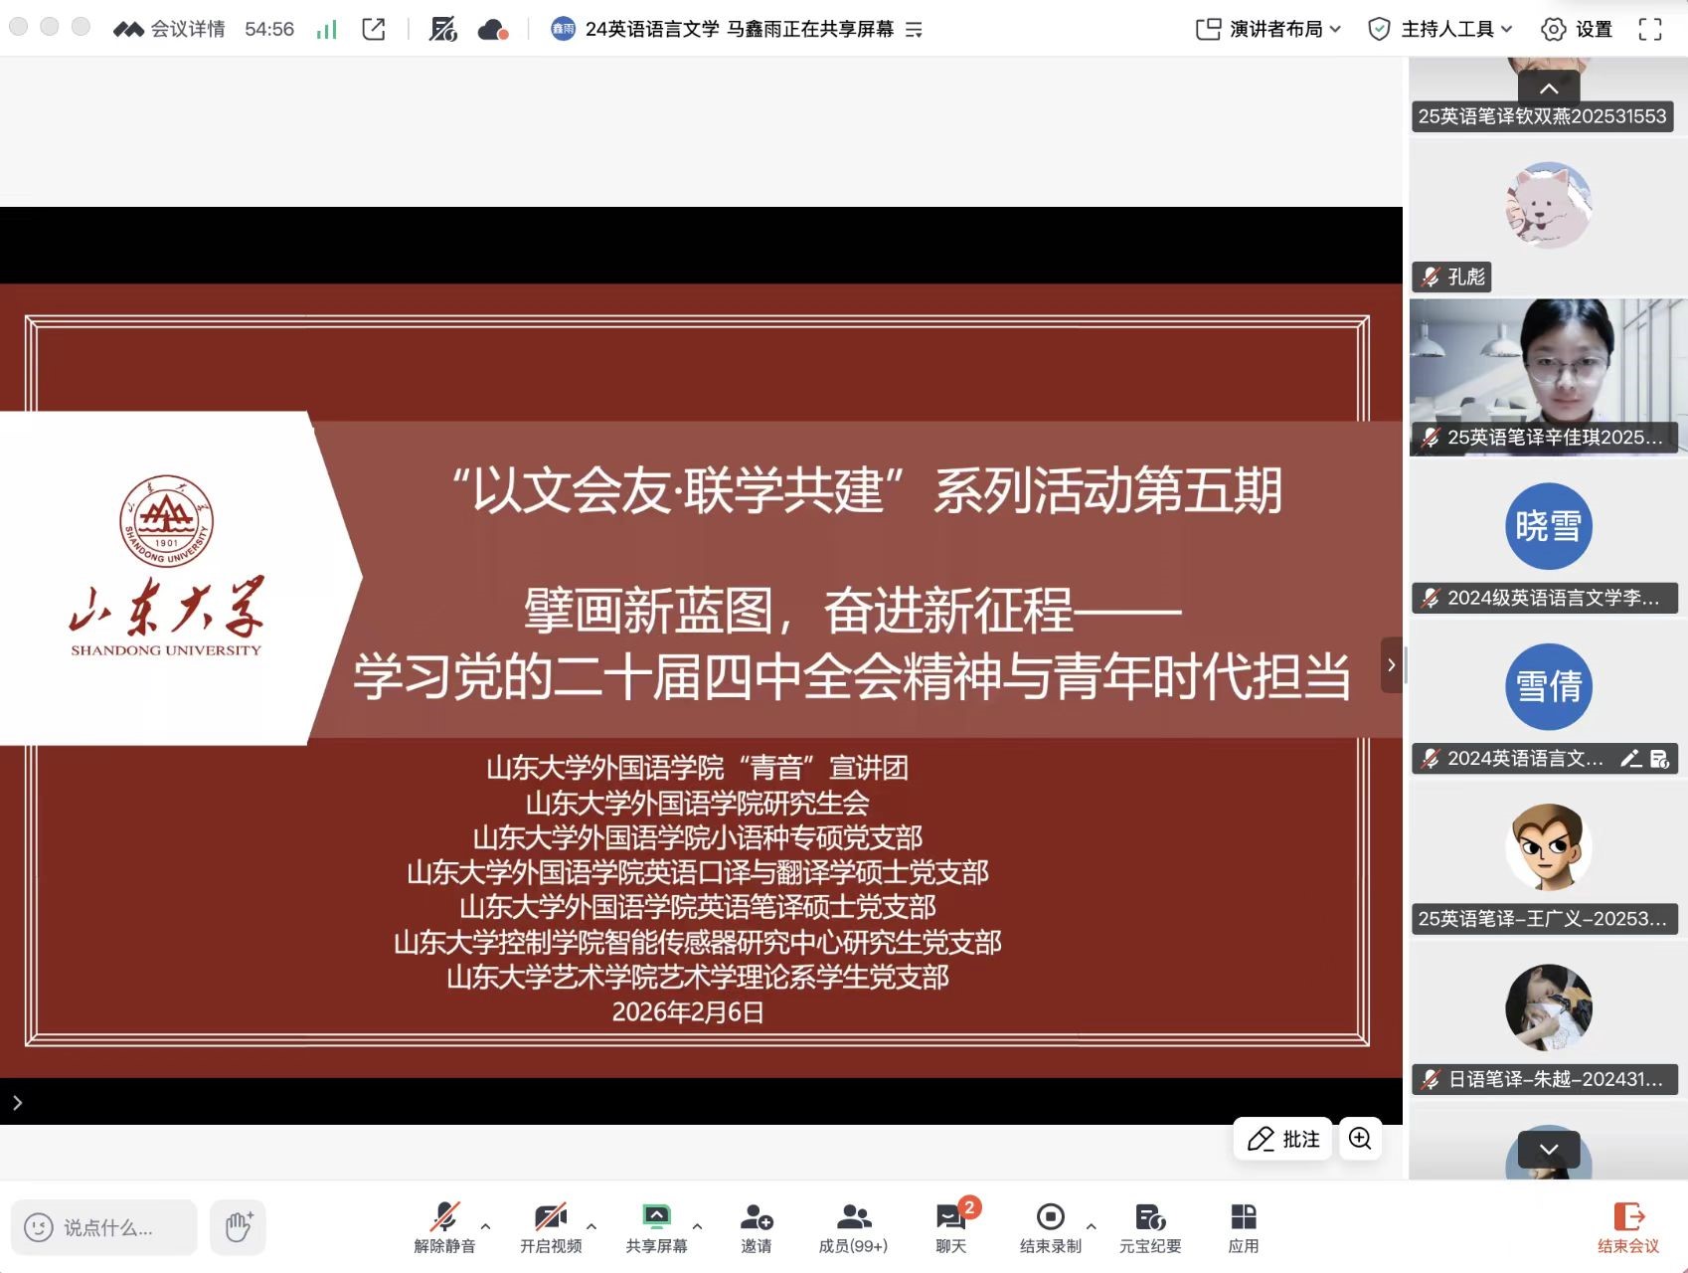Open the 成员(99+) members list
1688x1273 pixels.
click(x=852, y=1226)
